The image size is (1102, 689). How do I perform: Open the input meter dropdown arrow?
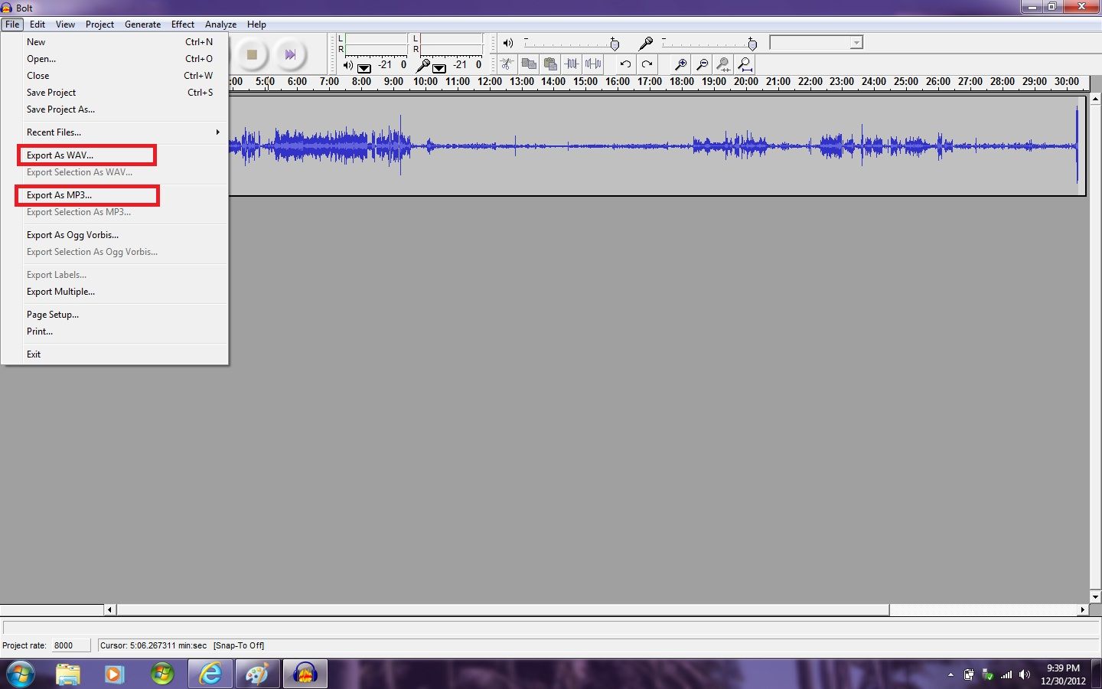437,68
